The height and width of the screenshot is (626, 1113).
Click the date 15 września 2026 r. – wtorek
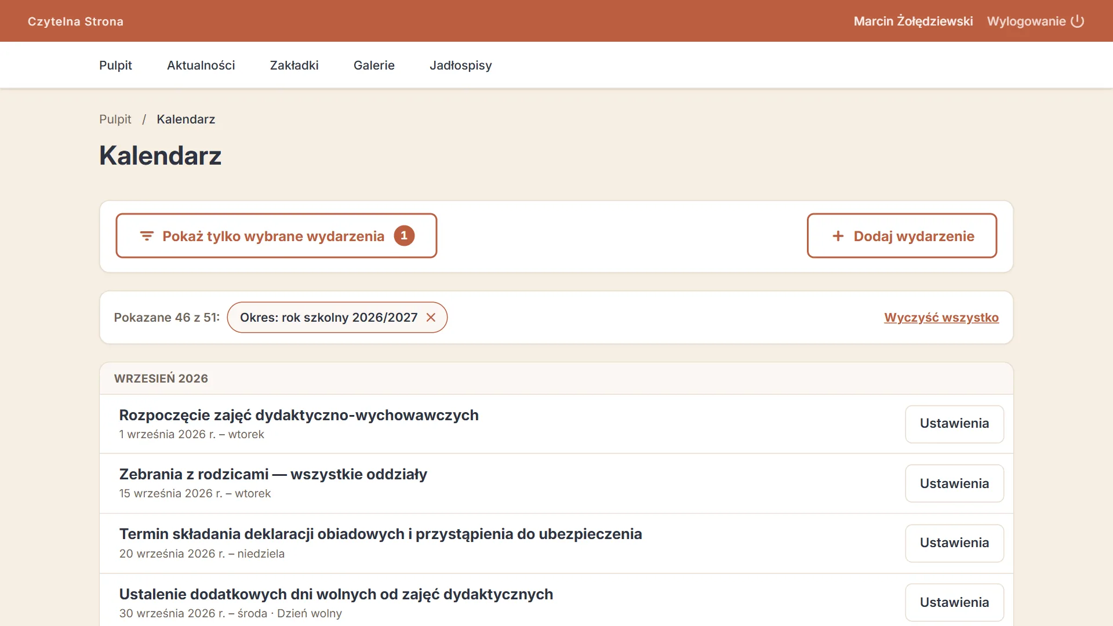tap(195, 494)
